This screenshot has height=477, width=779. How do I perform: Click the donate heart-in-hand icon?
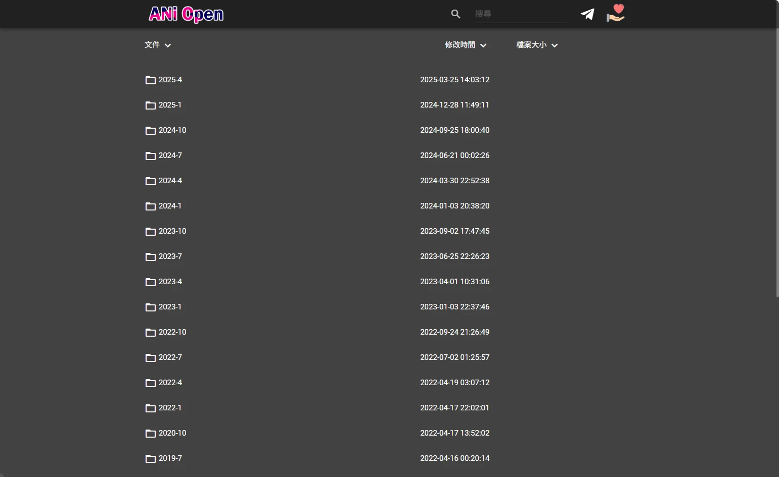coord(616,13)
